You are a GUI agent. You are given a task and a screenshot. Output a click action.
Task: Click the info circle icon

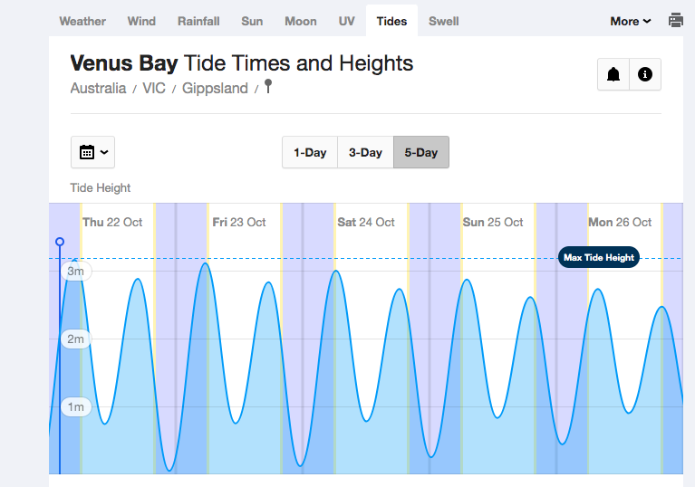pyautogui.click(x=645, y=74)
